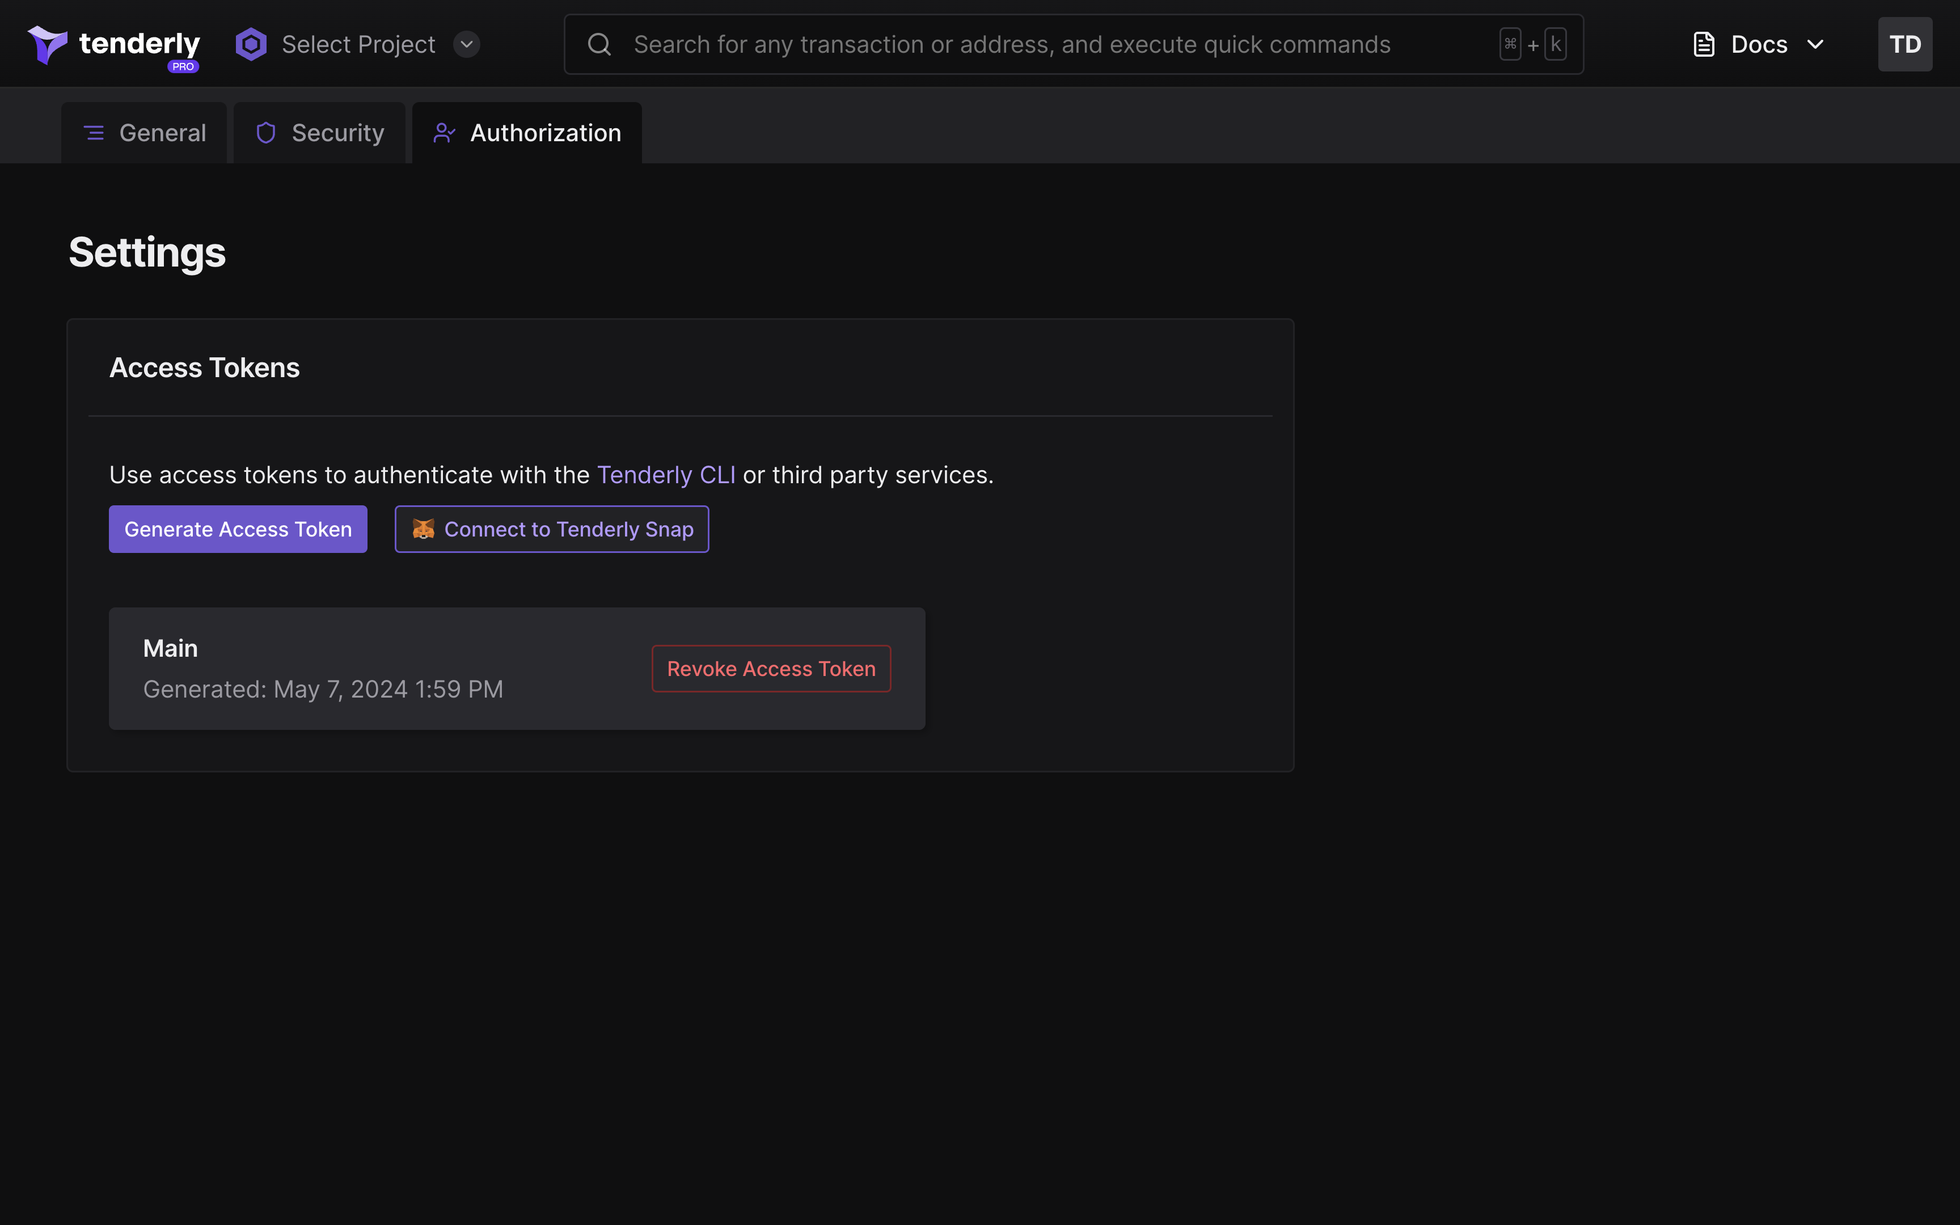Open the TD user avatar menu
Image resolution: width=1960 pixels, height=1225 pixels.
pos(1905,45)
